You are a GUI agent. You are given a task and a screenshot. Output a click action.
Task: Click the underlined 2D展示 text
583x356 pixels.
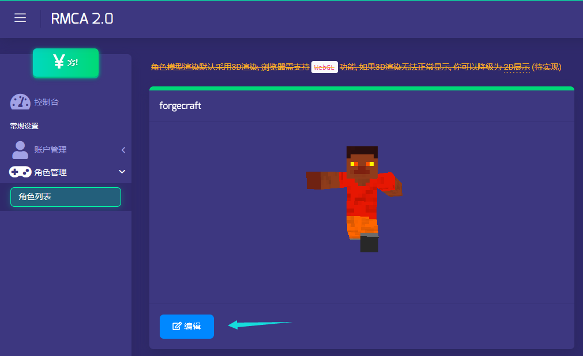[516, 67]
